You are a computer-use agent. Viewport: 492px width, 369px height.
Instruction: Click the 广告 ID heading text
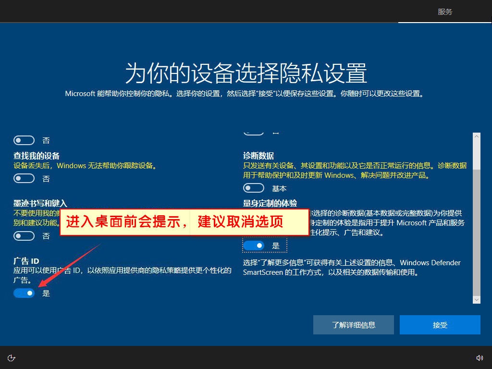point(26,261)
